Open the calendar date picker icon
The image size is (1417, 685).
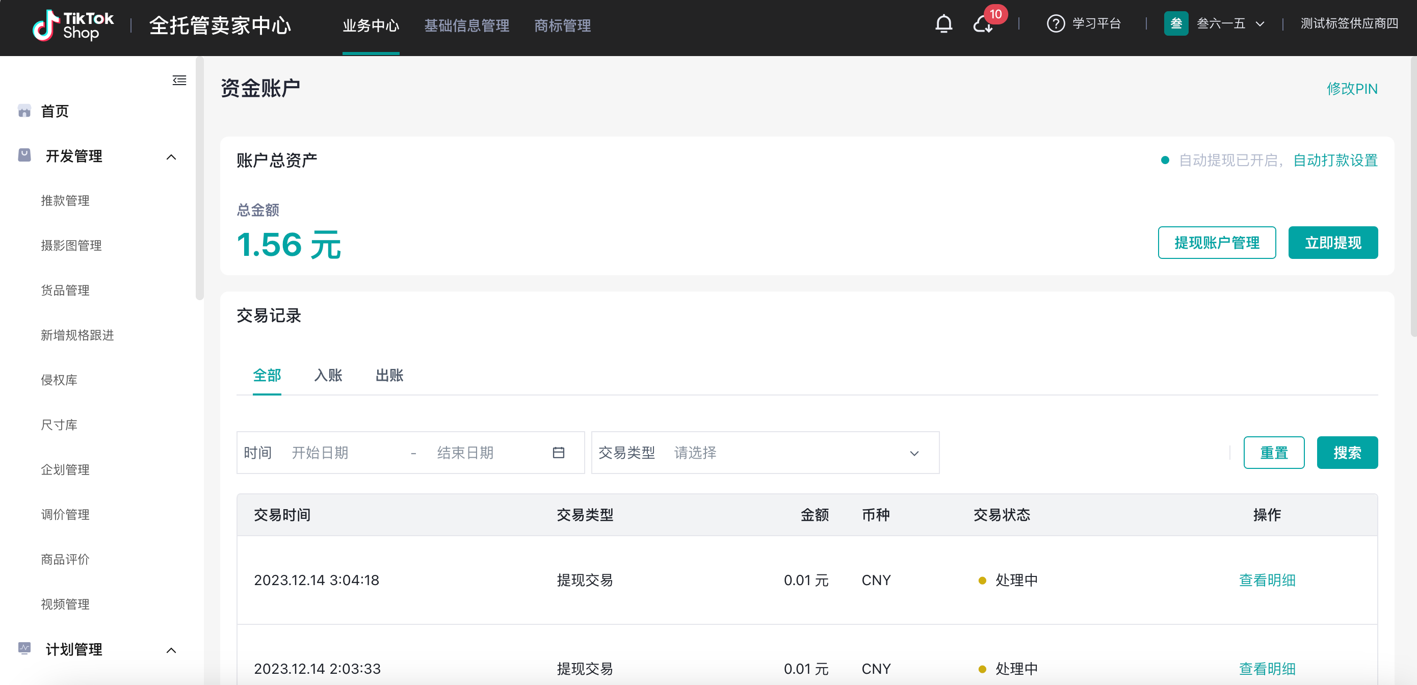pyautogui.click(x=558, y=452)
